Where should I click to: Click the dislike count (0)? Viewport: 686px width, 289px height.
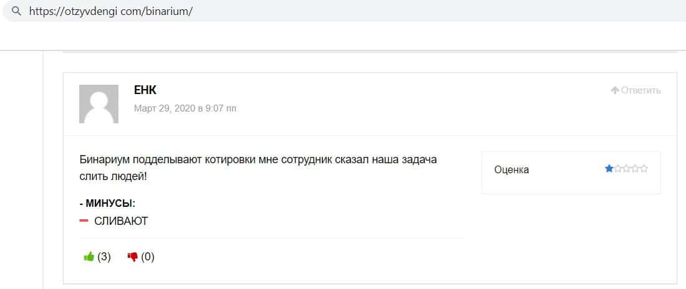[148, 257]
